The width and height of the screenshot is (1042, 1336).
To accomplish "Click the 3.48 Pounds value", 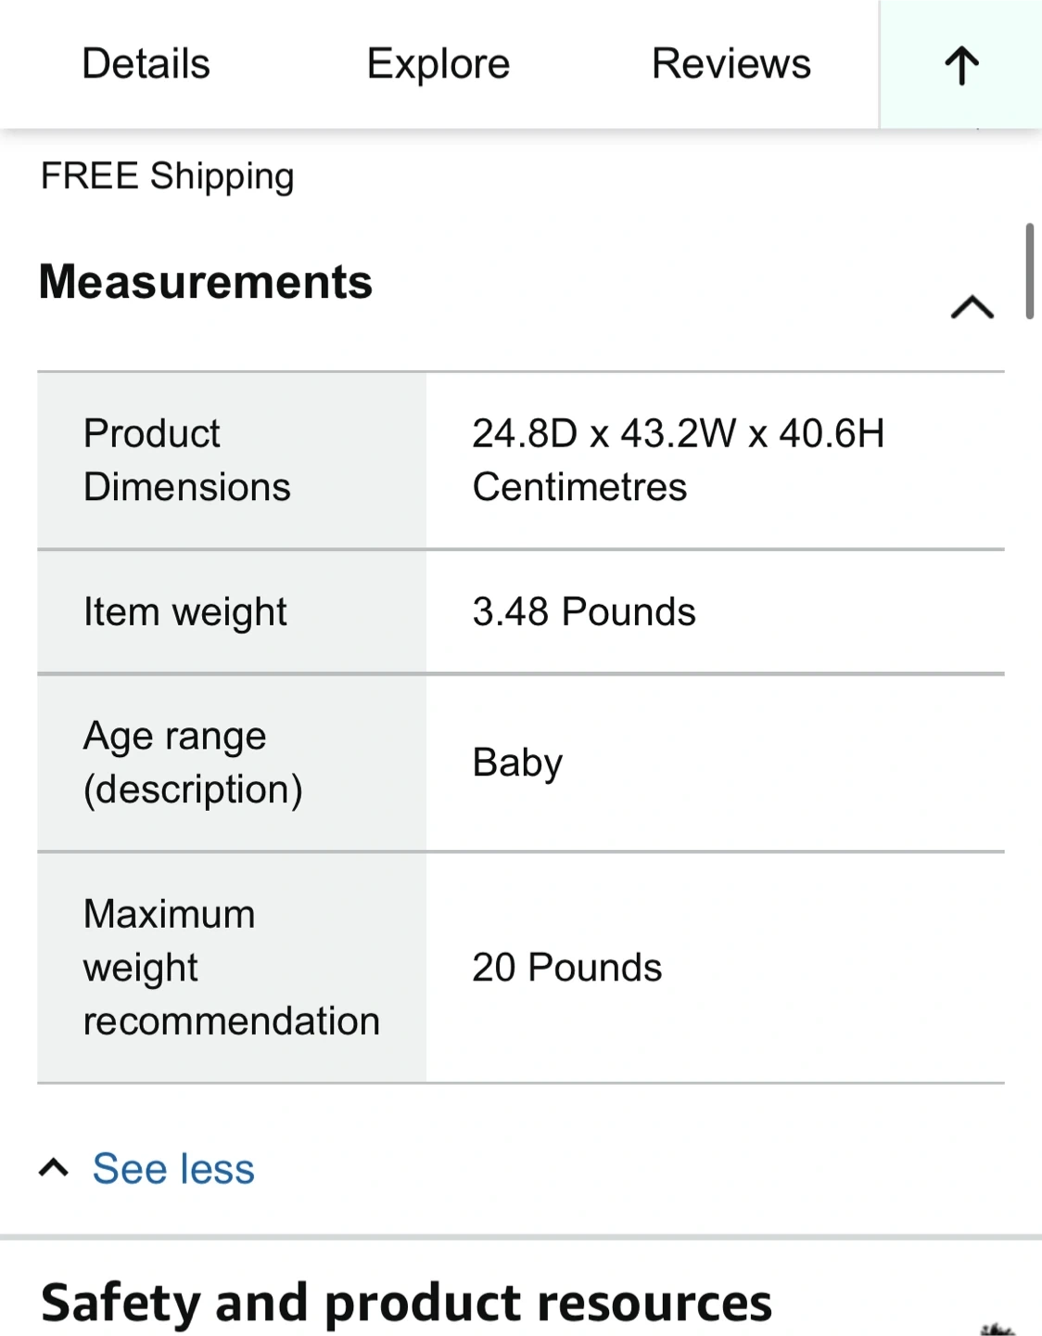I will (x=584, y=612).
